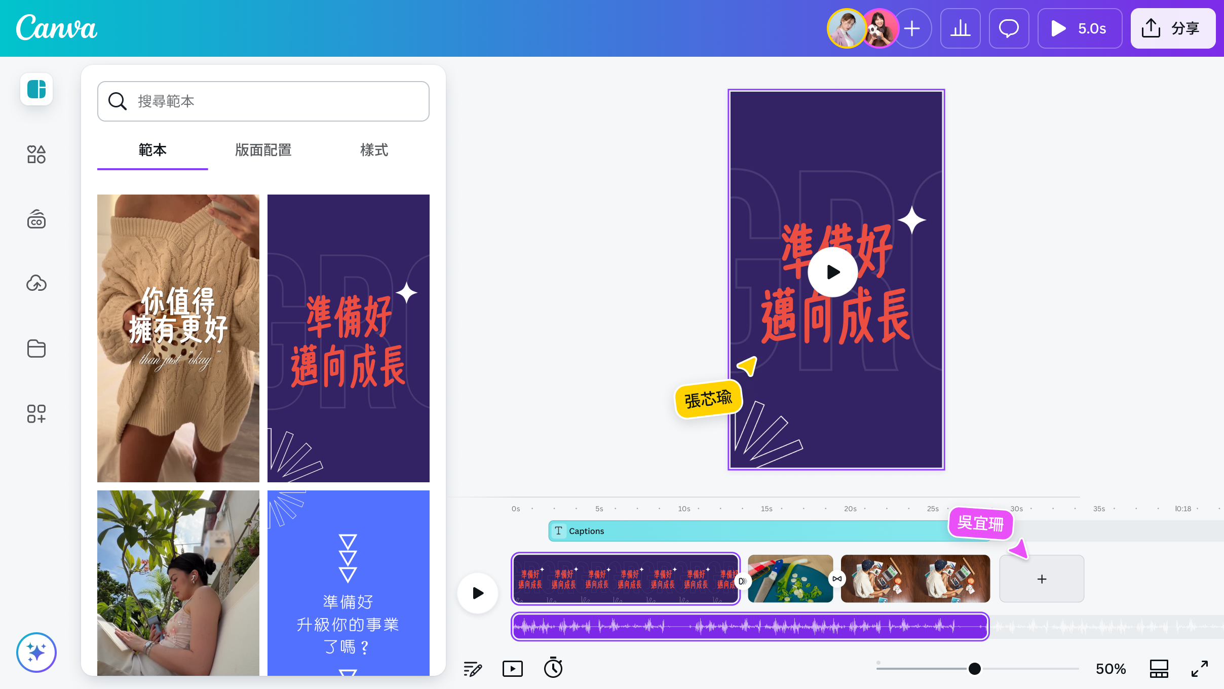Open the Comments speech bubble icon
Viewport: 1224px width, 689px height.
click(x=1009, y=28)
